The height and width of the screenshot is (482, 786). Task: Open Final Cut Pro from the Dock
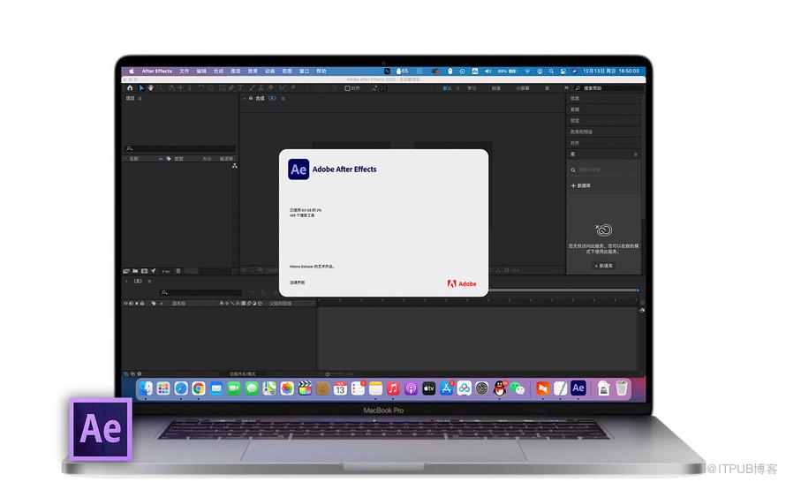[305, 388]
